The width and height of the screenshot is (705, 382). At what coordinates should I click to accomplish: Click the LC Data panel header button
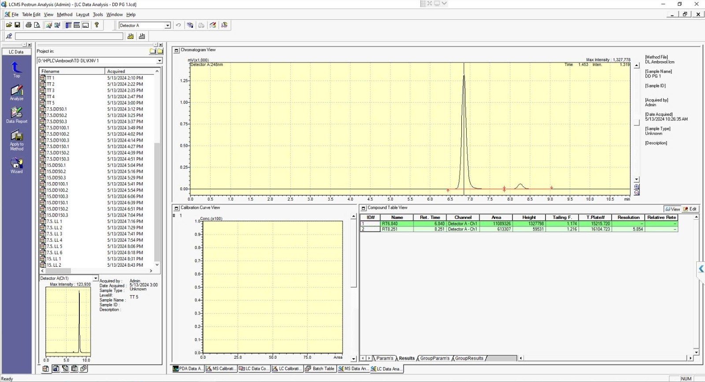(16, 52)
